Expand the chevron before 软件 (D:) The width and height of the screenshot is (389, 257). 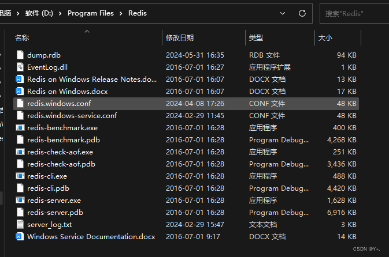[18, 13]
